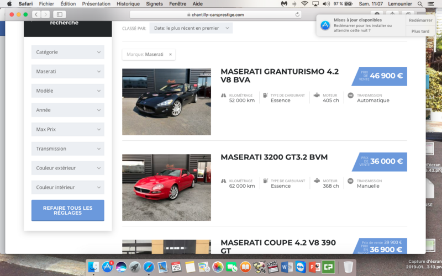Viewport: 442px width, 276px height.
Task: Open the green CP app in Dock
Action: click(x=328, y=267)
